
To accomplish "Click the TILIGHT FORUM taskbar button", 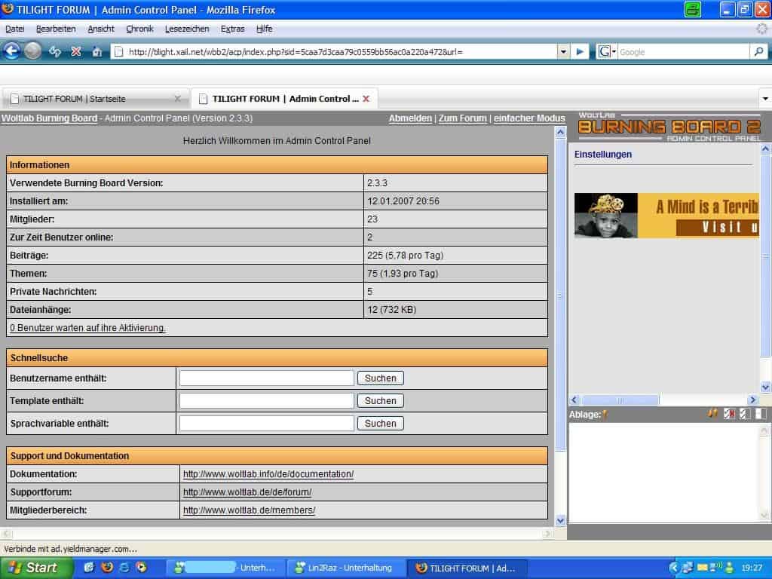I will [467, 568].
